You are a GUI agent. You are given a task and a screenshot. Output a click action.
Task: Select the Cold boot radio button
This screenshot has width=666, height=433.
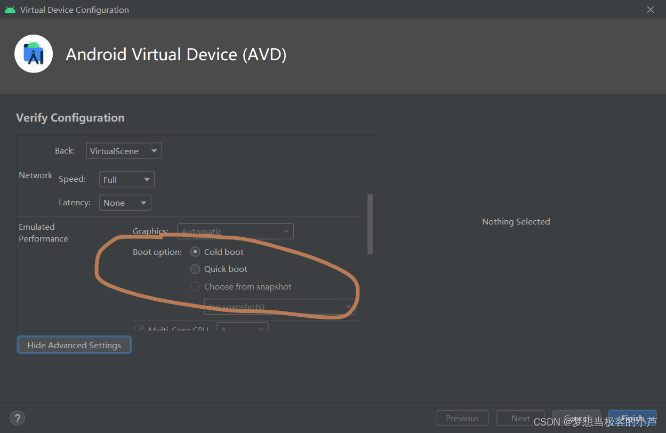pyautogui.click(x=195, y=252)
